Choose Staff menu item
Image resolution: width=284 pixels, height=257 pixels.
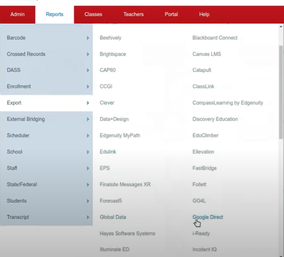click(x=46, y=168)
